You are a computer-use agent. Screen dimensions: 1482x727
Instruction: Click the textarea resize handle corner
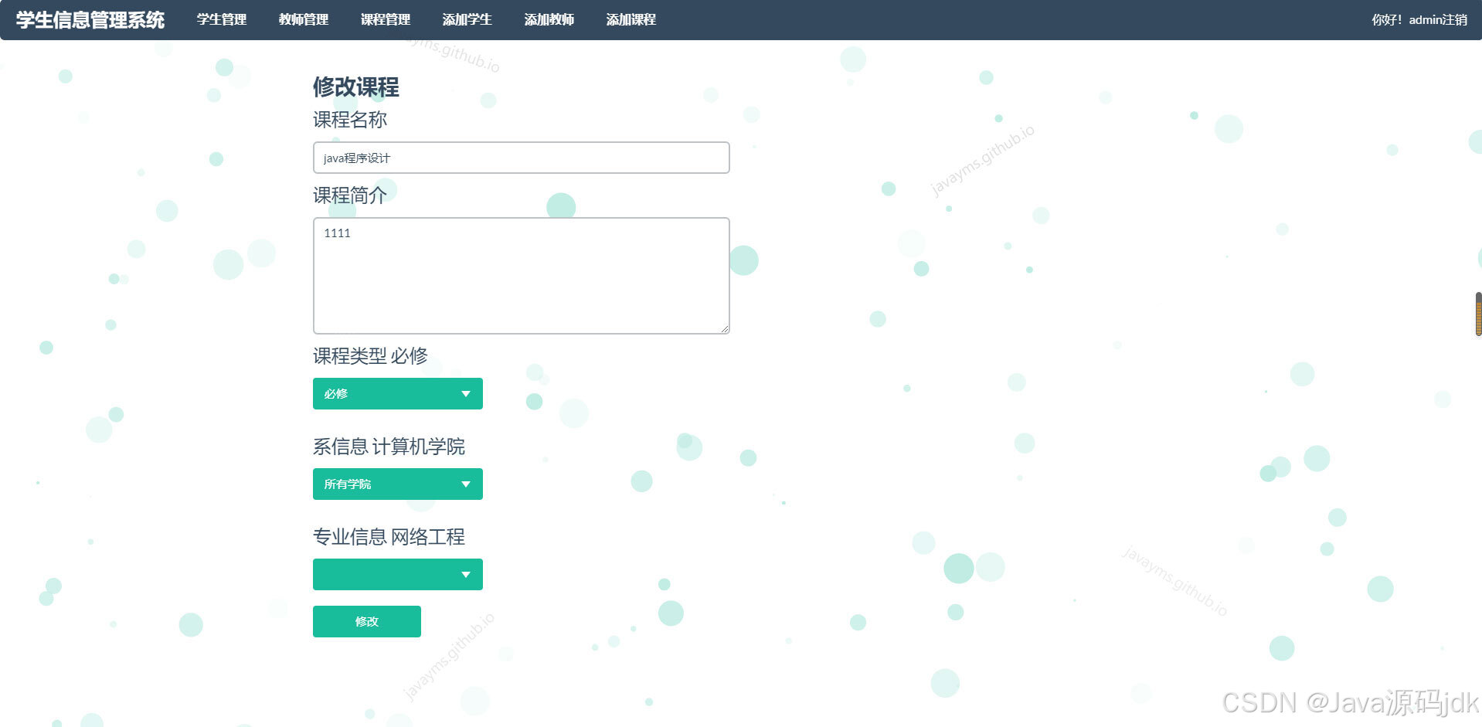click(725, 330)
